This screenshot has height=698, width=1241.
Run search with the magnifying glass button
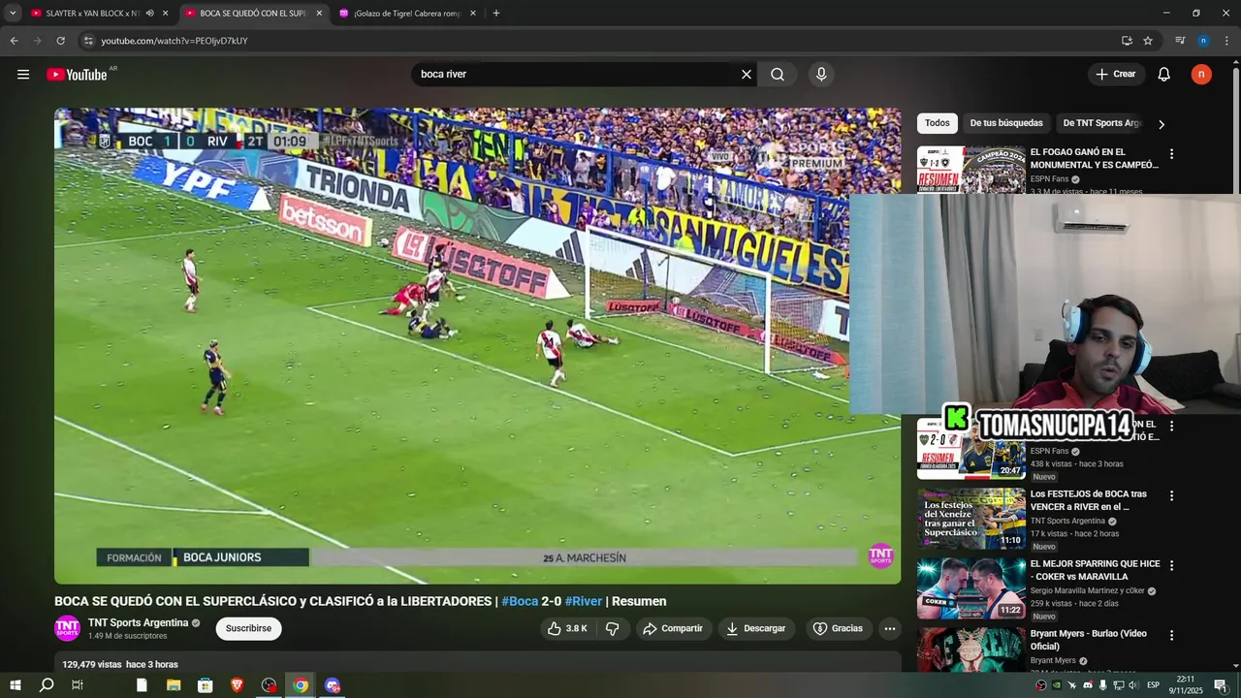[x=778, y=75]
